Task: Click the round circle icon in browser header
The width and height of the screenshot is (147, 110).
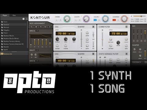Action: click(x=24, y=19)
